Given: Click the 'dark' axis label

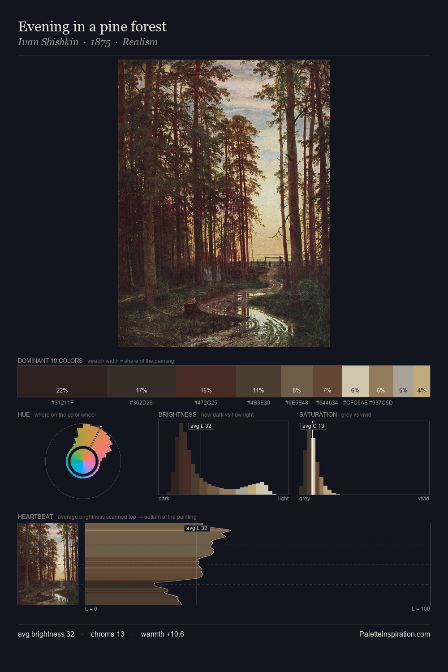Looking at the screenshot, I should click(164, 499).
